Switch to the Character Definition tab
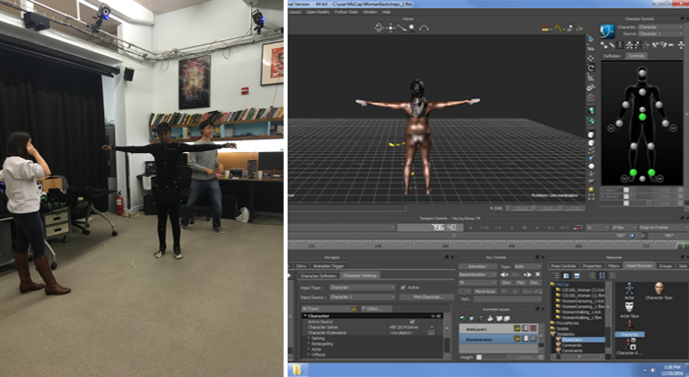 [x=318, y=276]
